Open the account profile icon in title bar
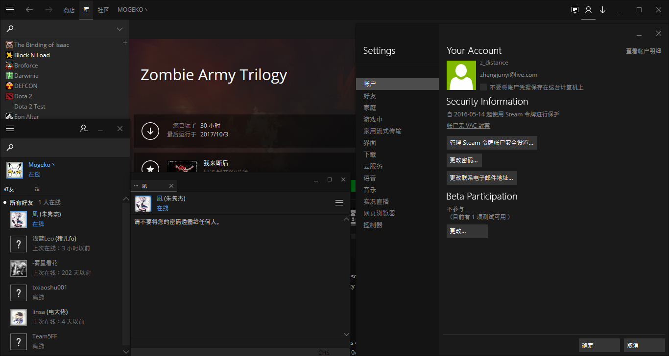669x356 pixels. click(x=589, y=10)
